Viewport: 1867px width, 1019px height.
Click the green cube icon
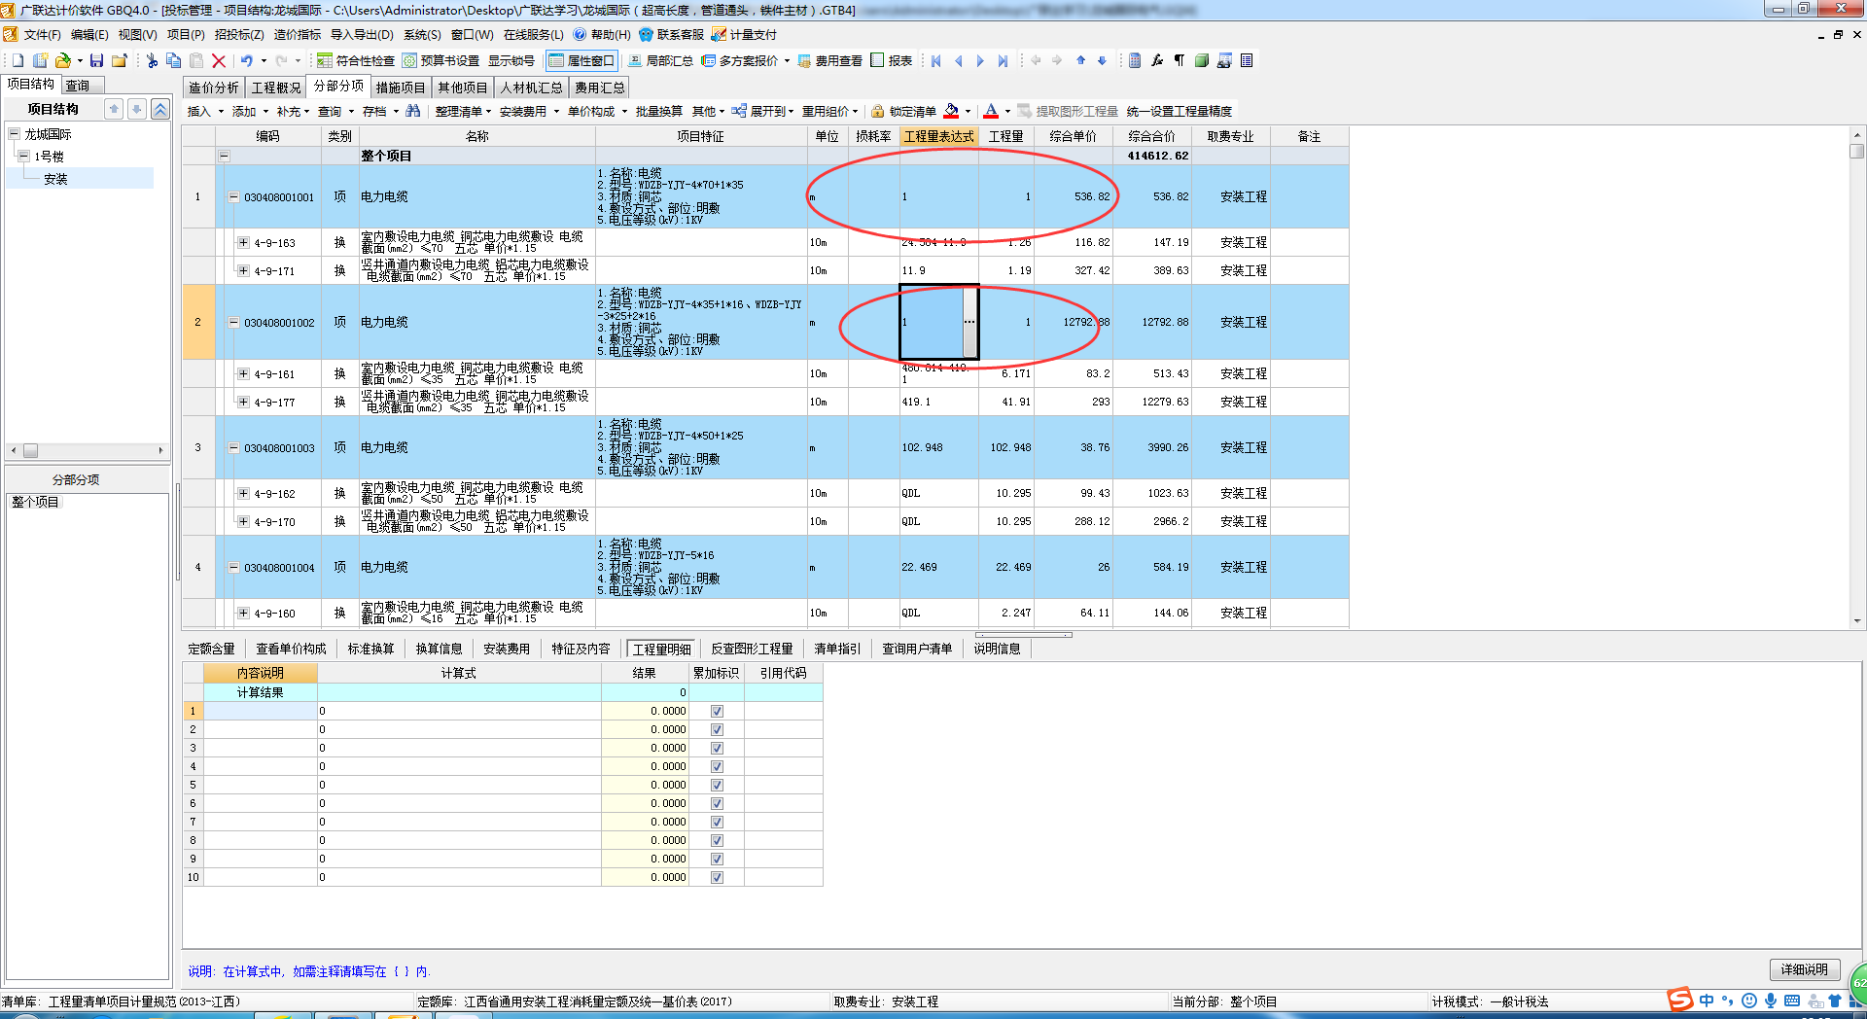pyautogui.click(x=1202, y=60)
